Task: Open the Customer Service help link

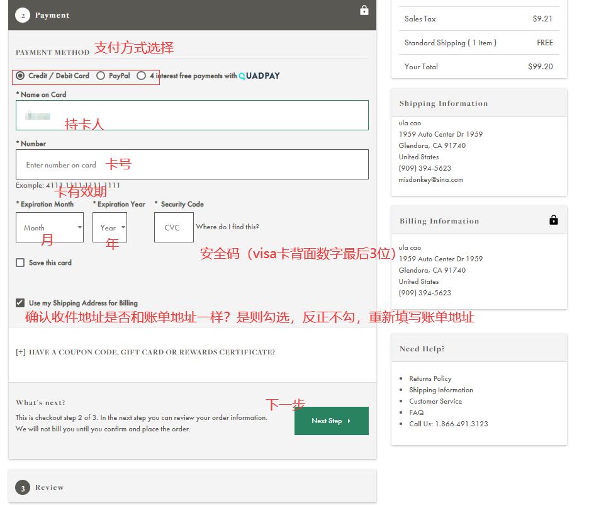Action: 435,401
